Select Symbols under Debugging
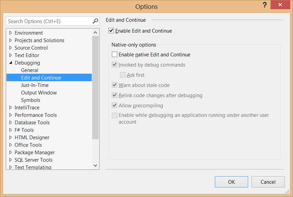The height and width of the screenshot is (197, 293). click(x=31, y=100)
